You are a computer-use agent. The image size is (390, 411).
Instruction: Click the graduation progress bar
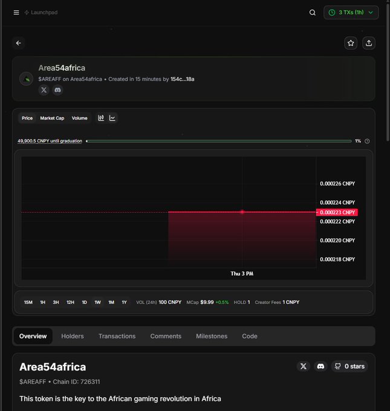(219, 141)
